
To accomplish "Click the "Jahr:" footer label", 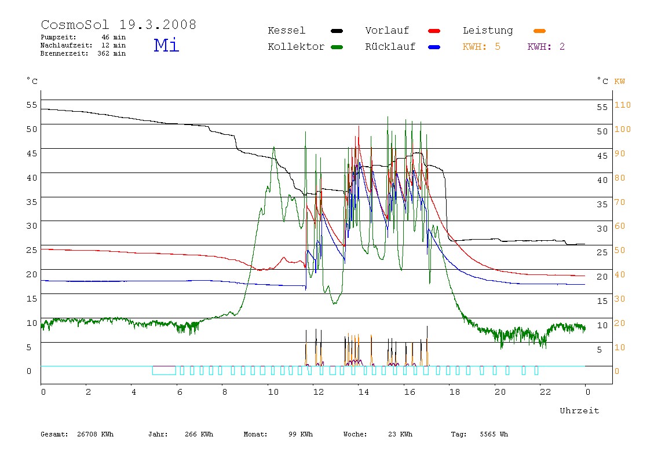I will [x=158, y=434].
